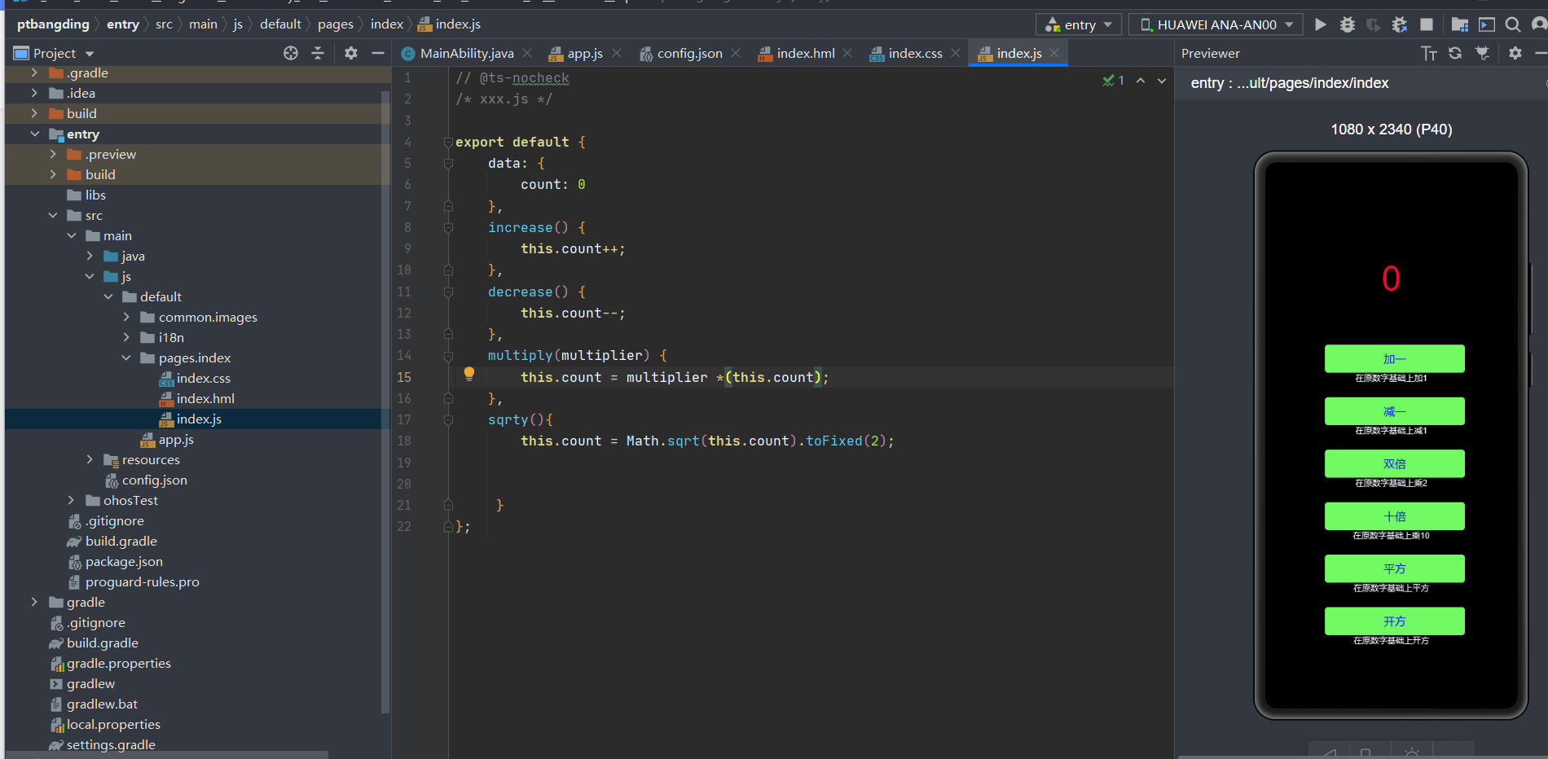Click the 平方 button in preview
The image size is (1548, 759).
1394,568
